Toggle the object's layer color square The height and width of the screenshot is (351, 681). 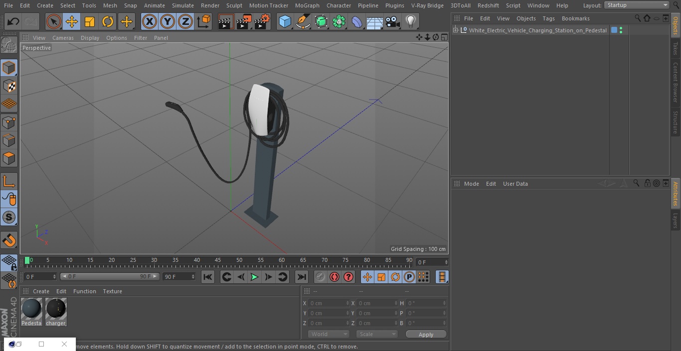point(614,30)
